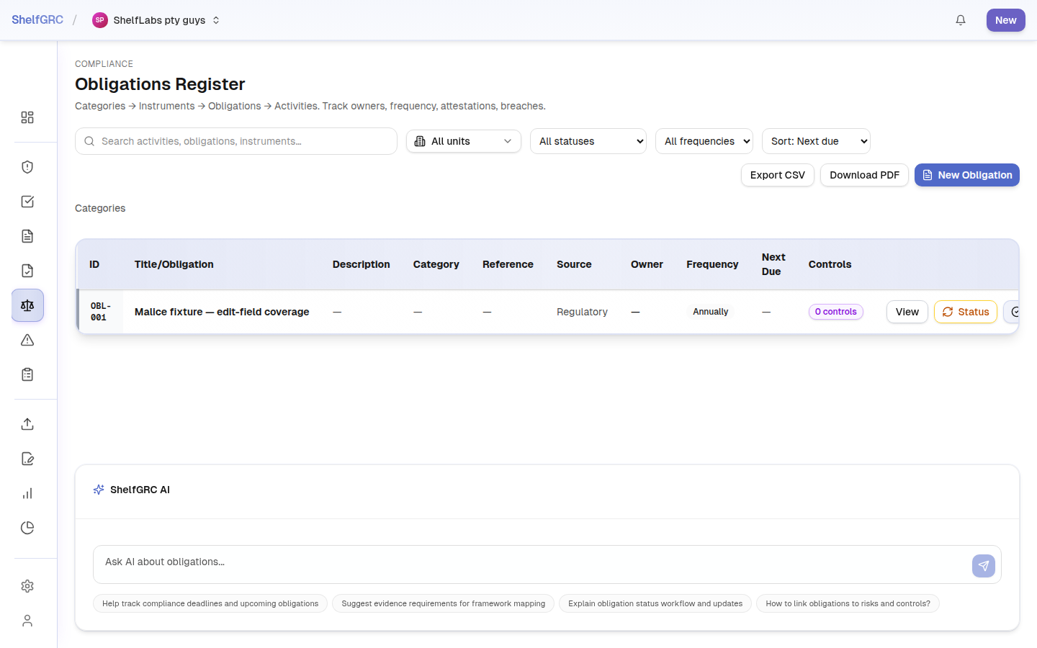Screen dimensions: 1037x648
Task: Open the pie chart sidebar icon
Action: coord(27,528)
